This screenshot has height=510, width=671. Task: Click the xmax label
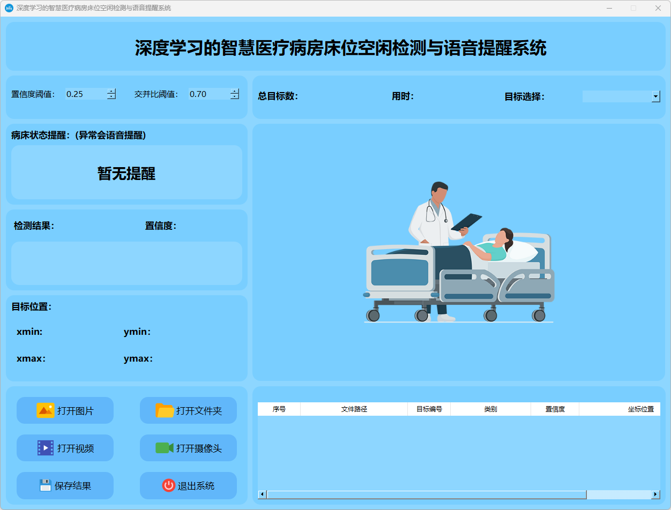coord(31,359)
